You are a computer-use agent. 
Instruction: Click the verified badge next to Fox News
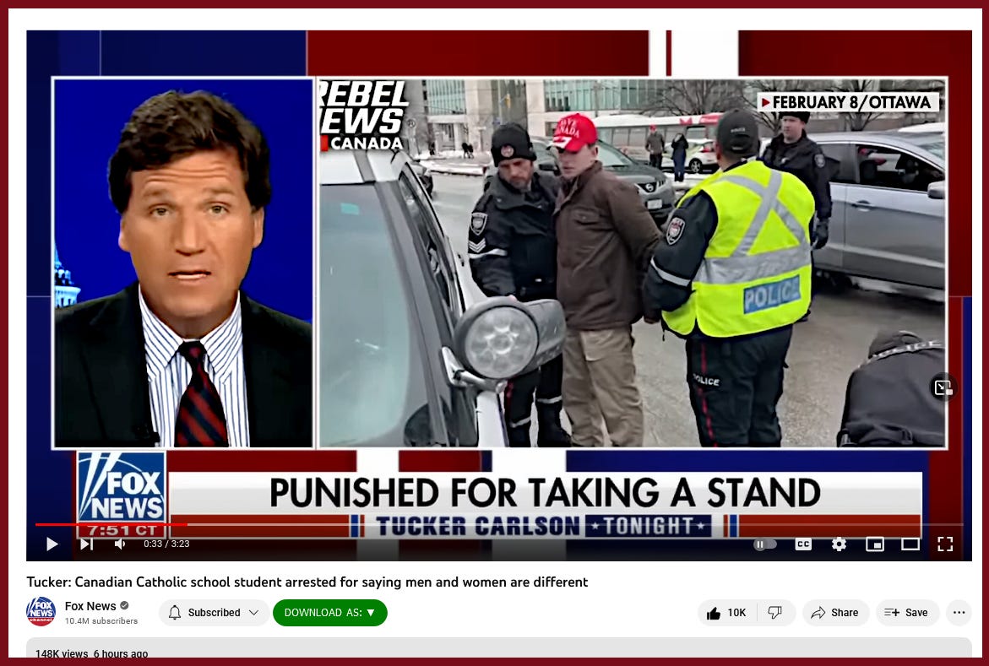point(124,605)
